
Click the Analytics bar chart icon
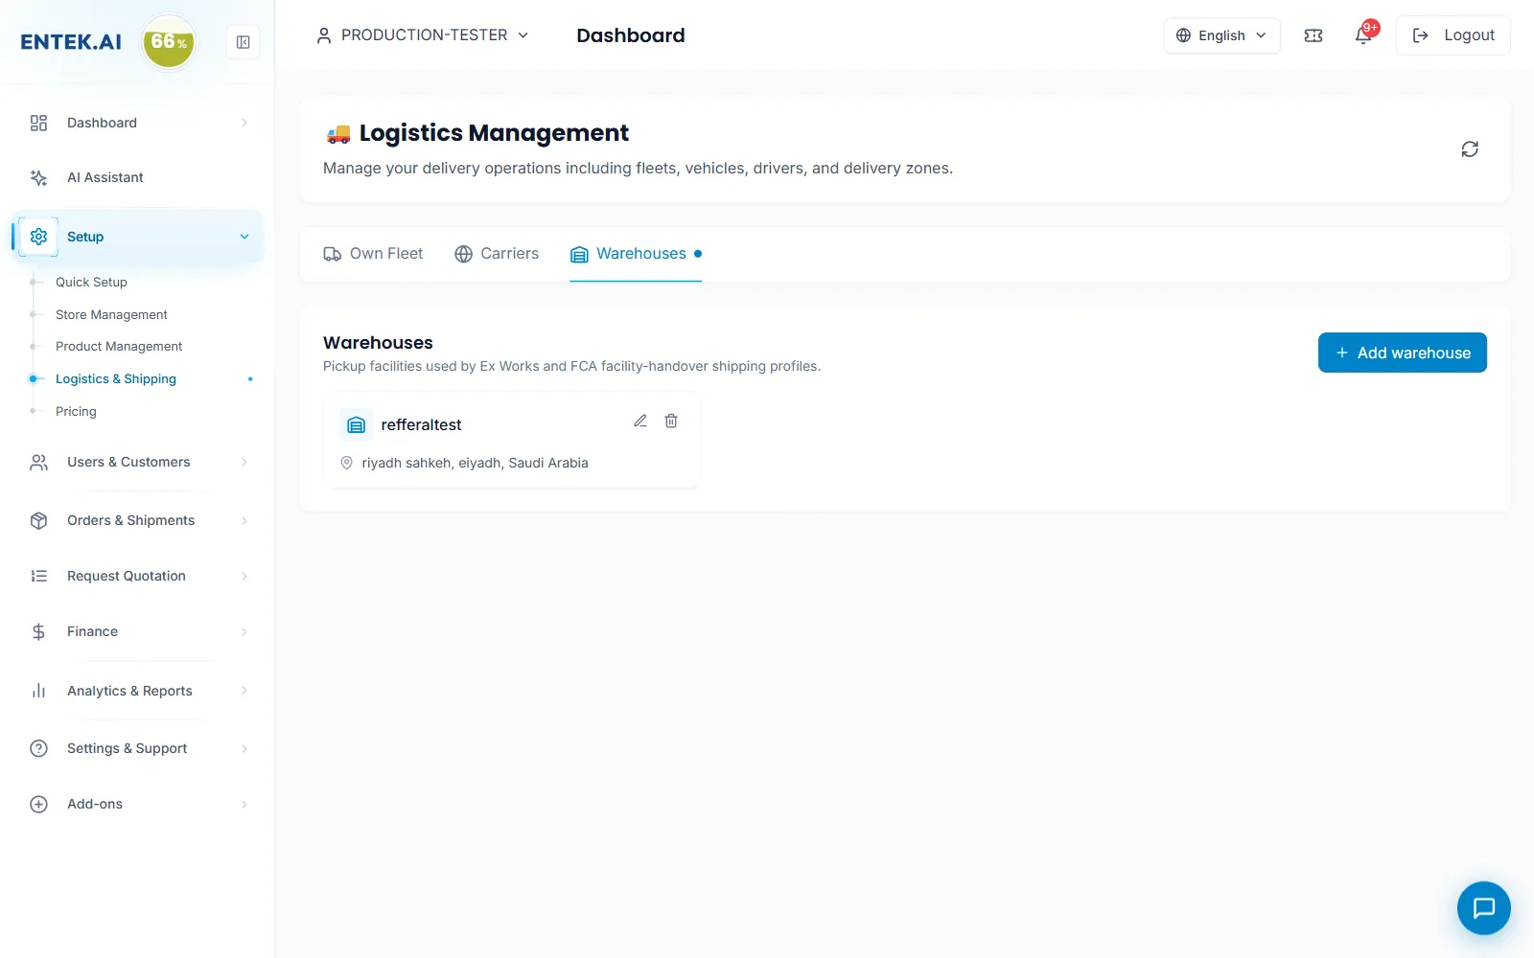point(38,691)
